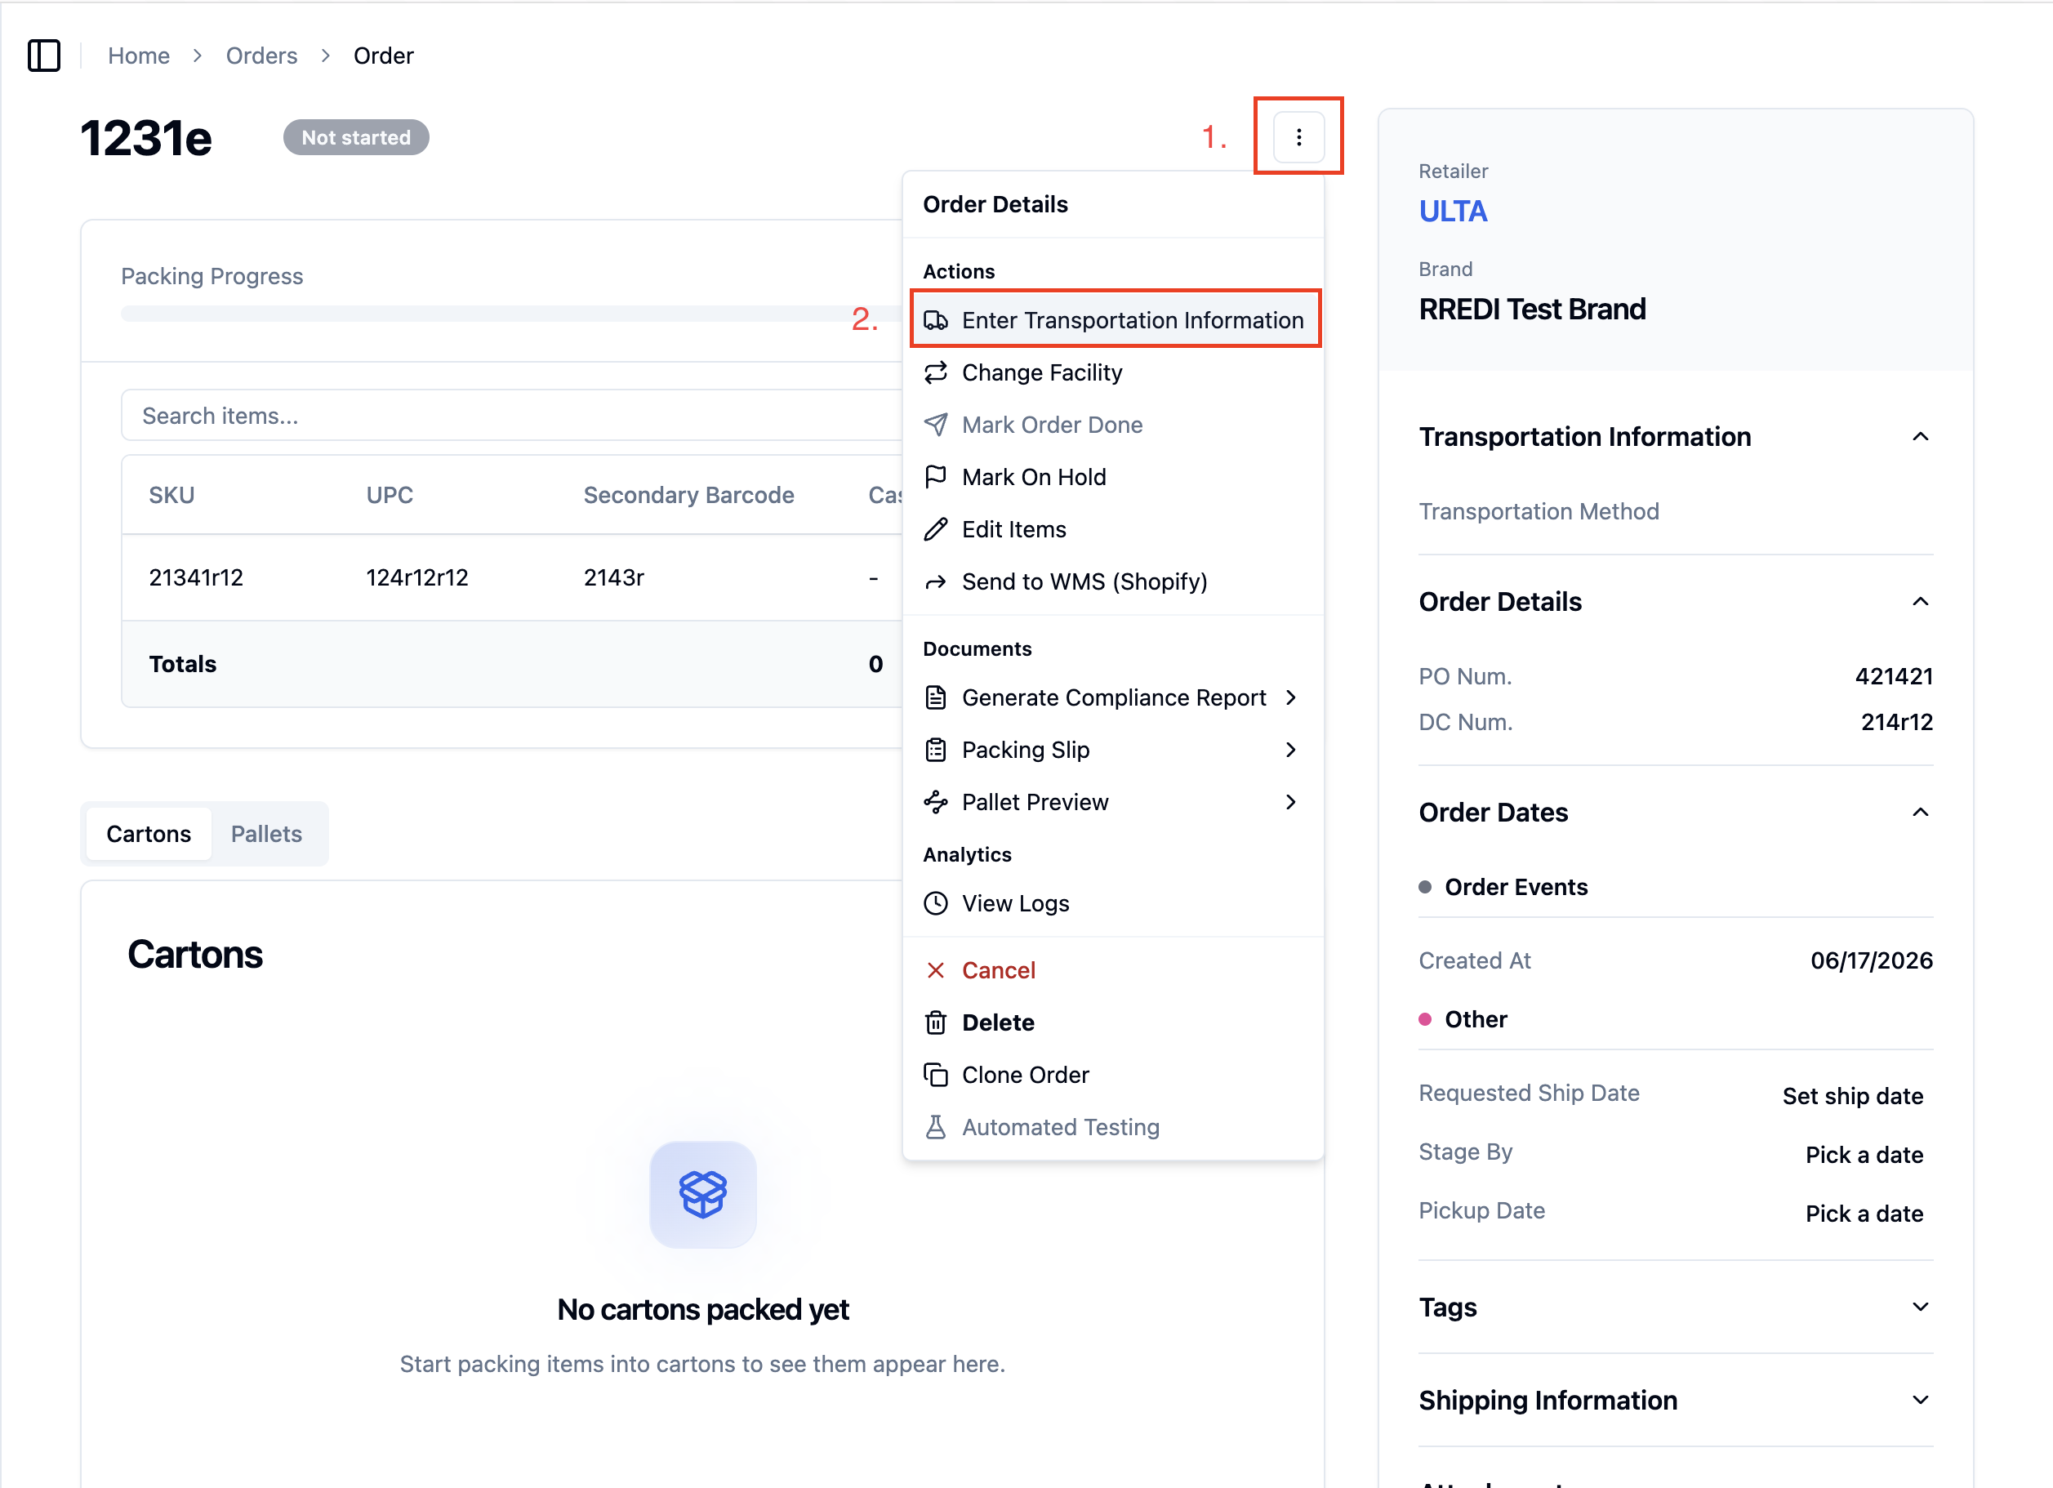Navigate to Orders breadcrumb link
The width and height of the screenshot is (2053, 1488).
pyautogui.click(x=261, y=56)
